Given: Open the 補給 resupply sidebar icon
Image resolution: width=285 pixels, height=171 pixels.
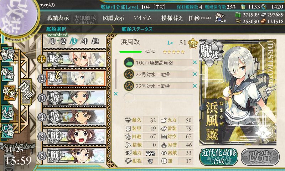Looking at the screenshot, I should click(x=7, y=73).
